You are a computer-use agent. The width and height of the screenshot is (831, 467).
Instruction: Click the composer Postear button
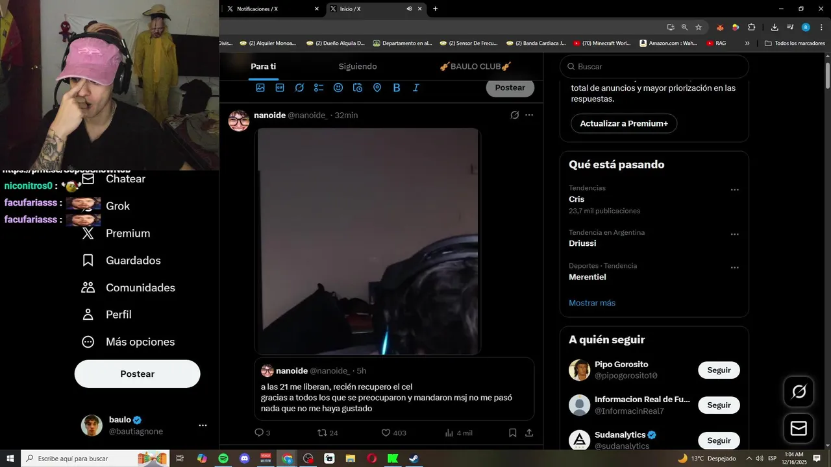(510, 88)
